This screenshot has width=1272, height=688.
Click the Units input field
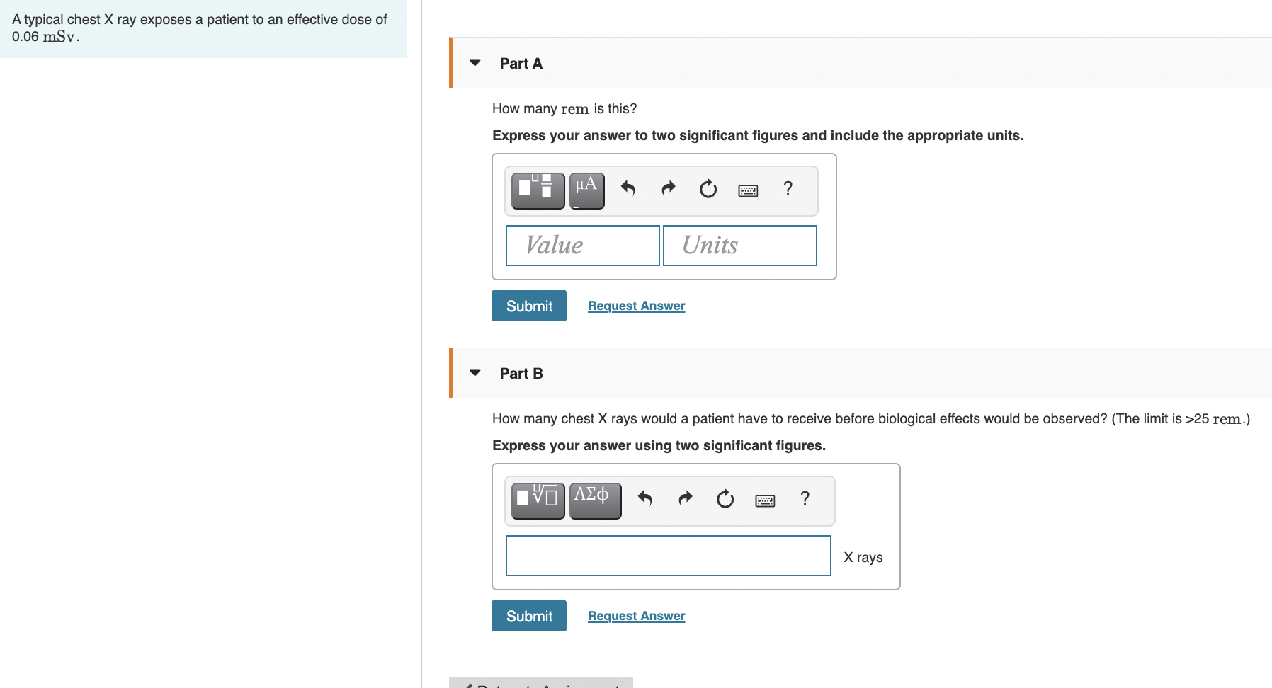[739, 245]
